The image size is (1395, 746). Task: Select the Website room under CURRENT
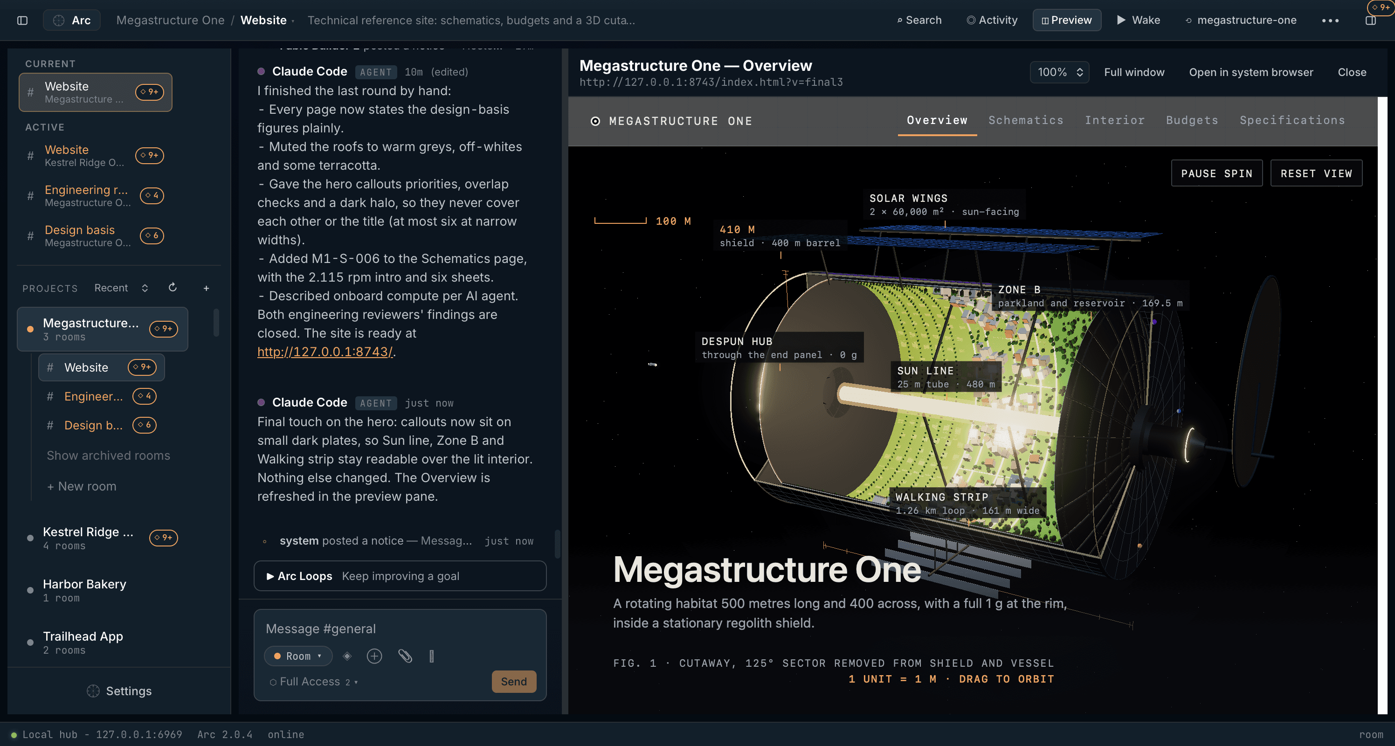pos(95,92)
